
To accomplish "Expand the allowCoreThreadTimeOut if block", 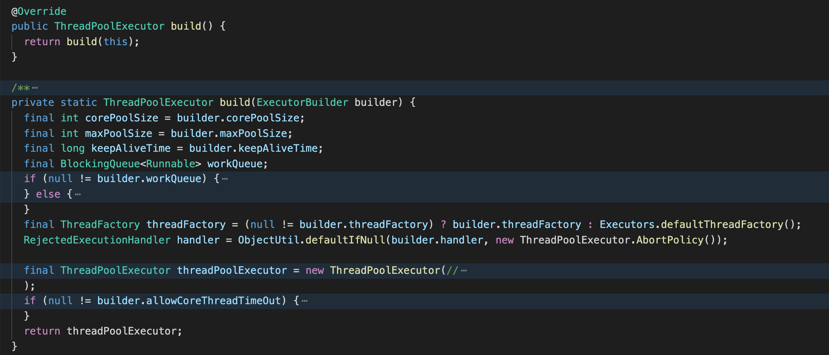I will 304,301.
